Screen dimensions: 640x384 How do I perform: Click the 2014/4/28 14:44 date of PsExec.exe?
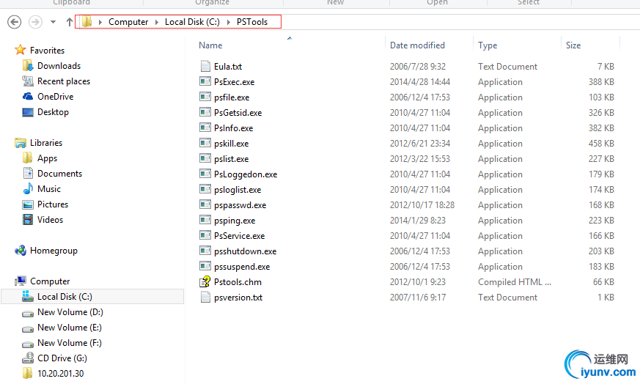tap(419, 81)
